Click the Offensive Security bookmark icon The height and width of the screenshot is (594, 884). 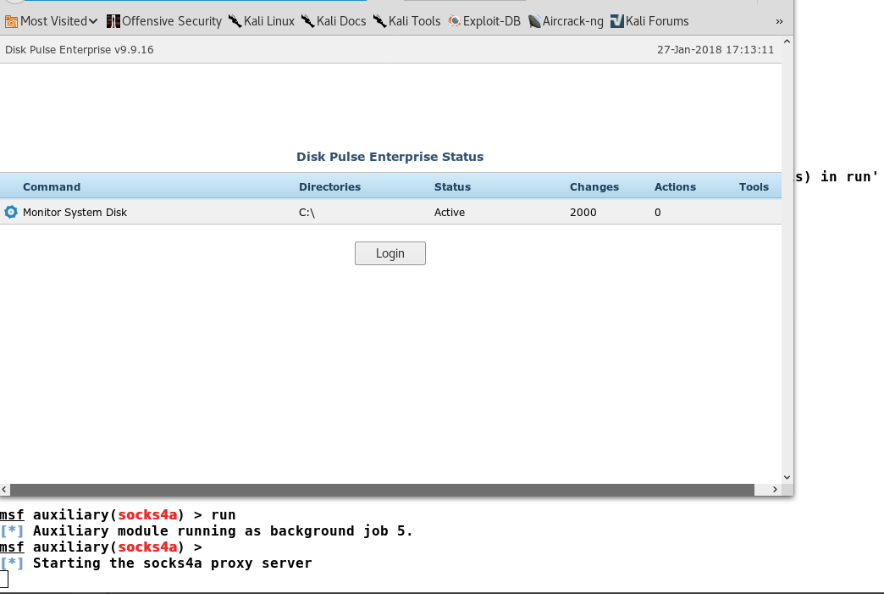(x=113, y=21)
